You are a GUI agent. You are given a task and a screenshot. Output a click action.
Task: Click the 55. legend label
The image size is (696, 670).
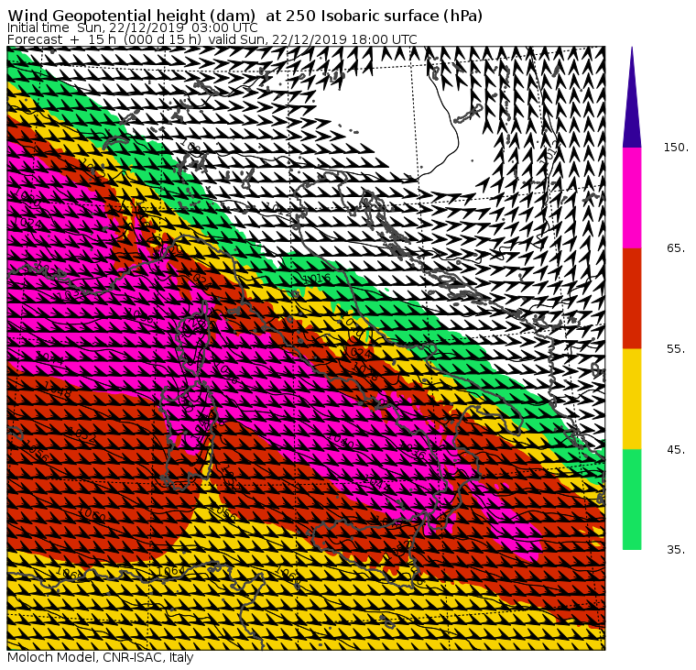pos(676,349)
